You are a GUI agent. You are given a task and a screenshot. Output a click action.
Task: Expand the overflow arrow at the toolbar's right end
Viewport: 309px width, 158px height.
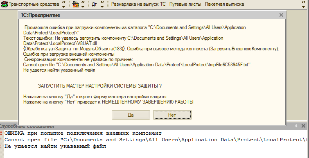point(304,4)
